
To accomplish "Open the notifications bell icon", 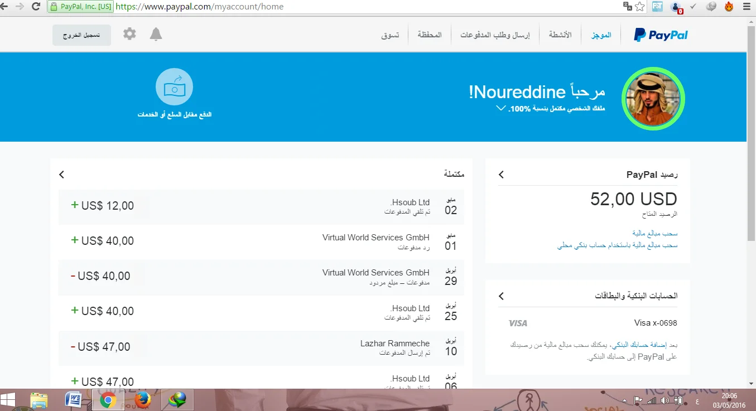I will click(156, 35).
